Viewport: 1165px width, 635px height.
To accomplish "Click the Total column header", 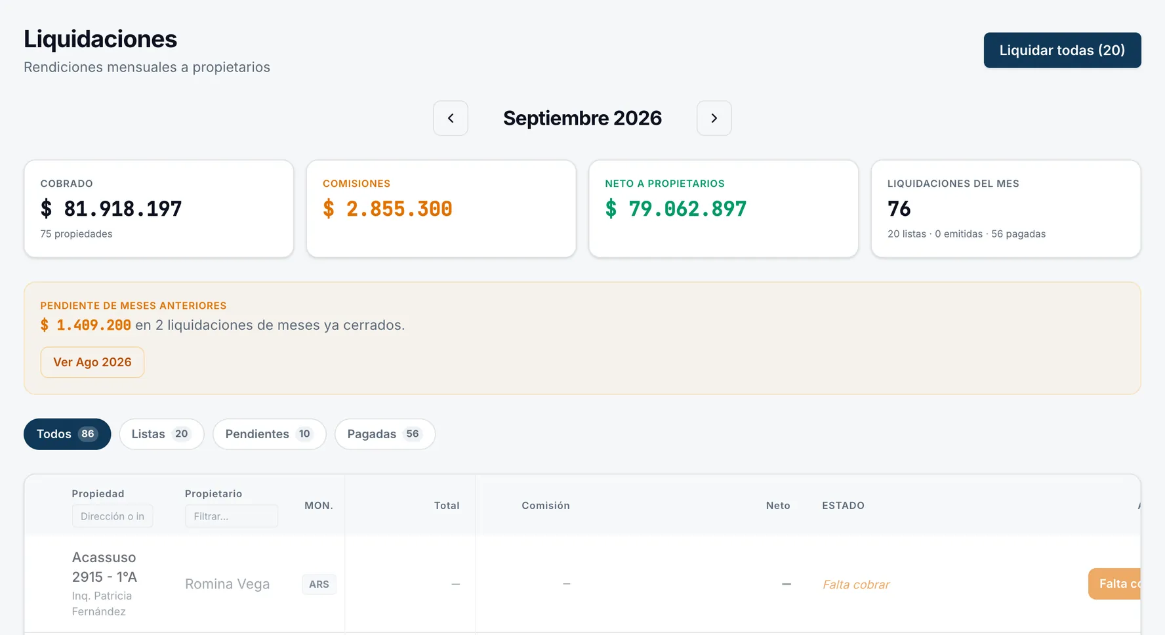I will coord(447,506).
